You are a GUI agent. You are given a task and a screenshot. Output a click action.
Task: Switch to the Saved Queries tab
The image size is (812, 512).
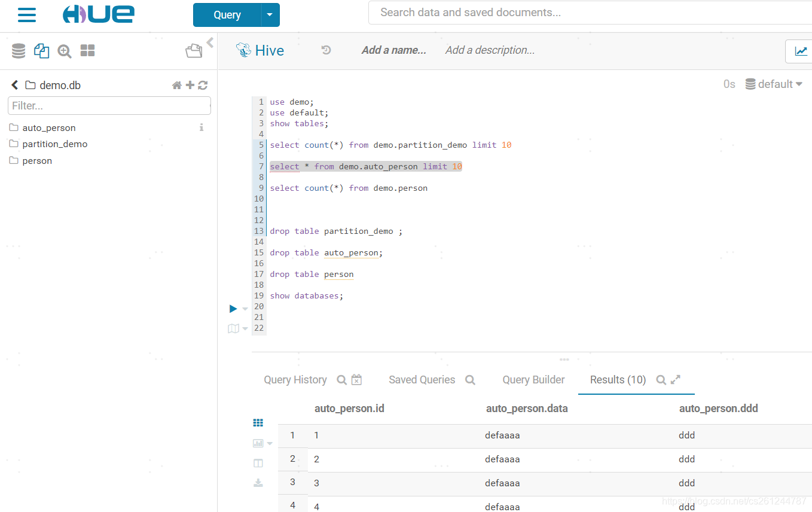(422, 380)
